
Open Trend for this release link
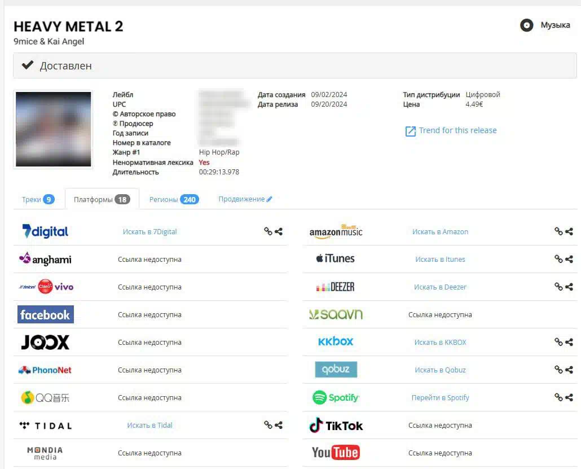[451, 130]
